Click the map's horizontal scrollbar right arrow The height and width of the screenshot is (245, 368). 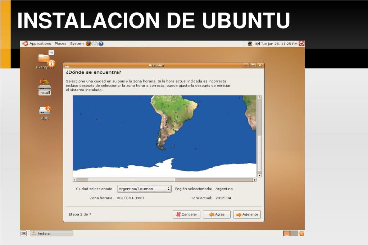click(x=254, y=180)
